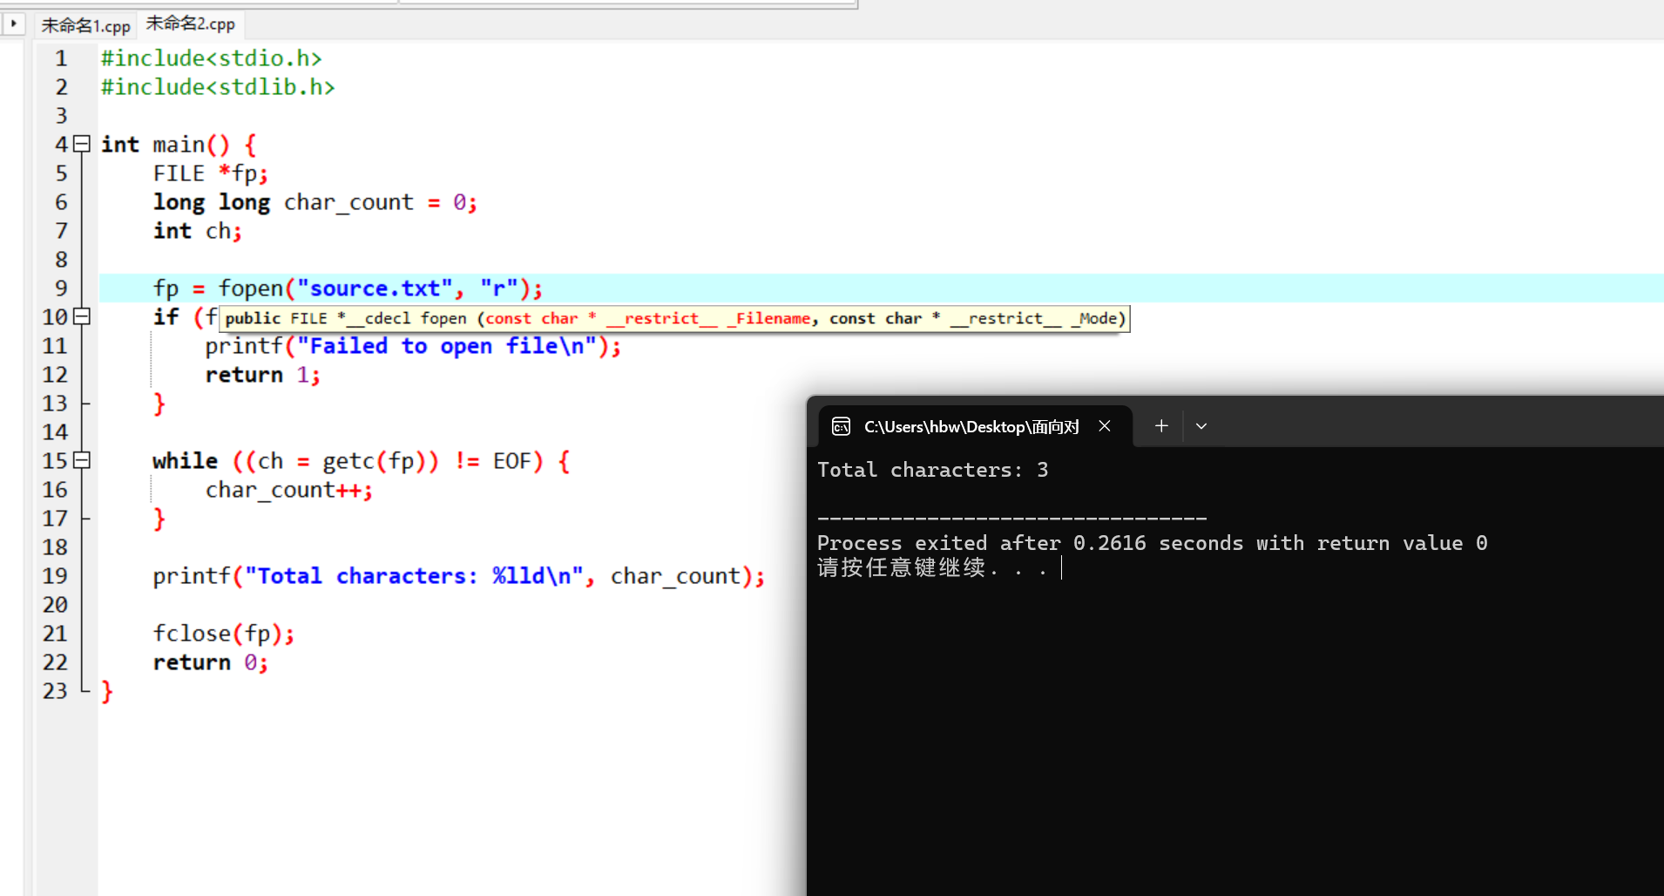Place cursor on the int main() line
This screenshot has width=1664, height=896.
coord(179,145)
